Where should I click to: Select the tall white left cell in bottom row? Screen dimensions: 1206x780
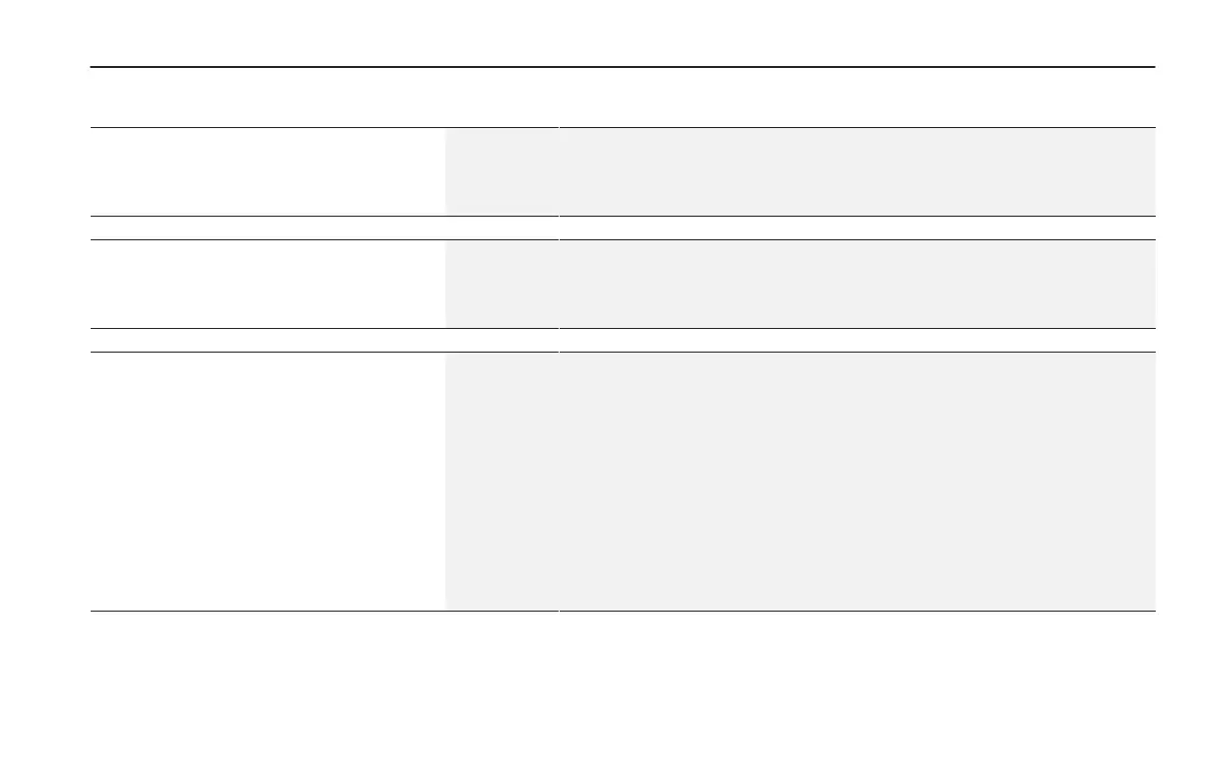(x=267, y=482)
